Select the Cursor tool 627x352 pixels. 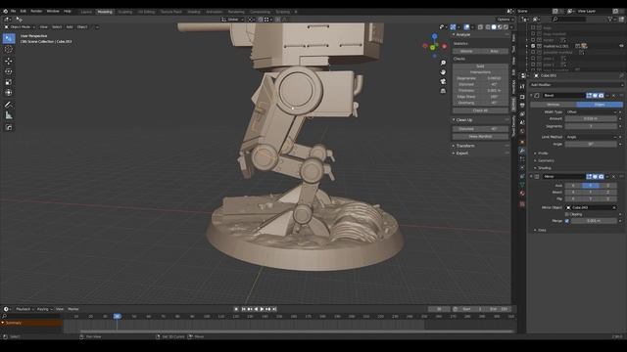pos(9,50)
